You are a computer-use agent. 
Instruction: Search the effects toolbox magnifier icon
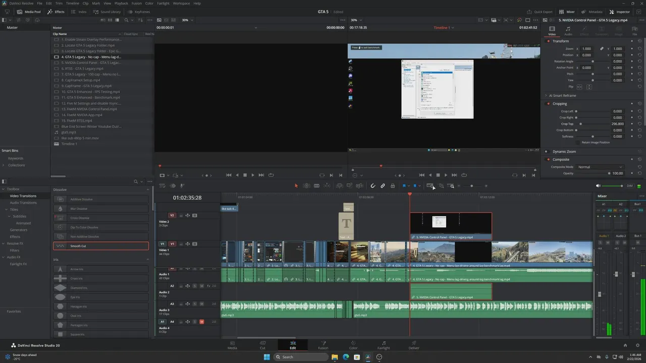(x=136, y=181)
